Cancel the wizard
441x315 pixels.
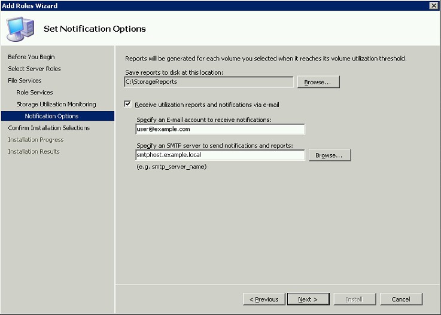click(x=401, y=299)
